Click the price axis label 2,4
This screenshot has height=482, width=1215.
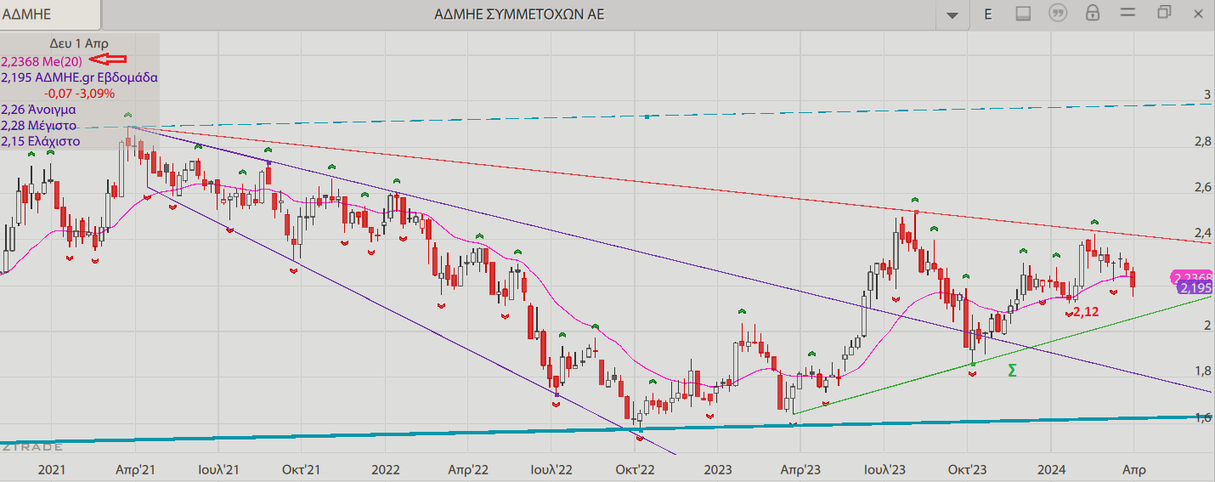click(1202, 233)
